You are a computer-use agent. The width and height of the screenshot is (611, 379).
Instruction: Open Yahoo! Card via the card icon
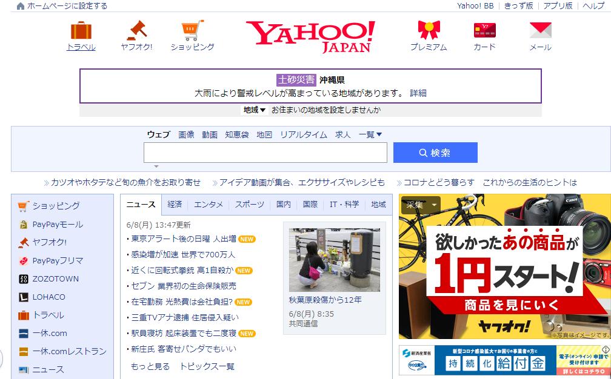(484, 30)
